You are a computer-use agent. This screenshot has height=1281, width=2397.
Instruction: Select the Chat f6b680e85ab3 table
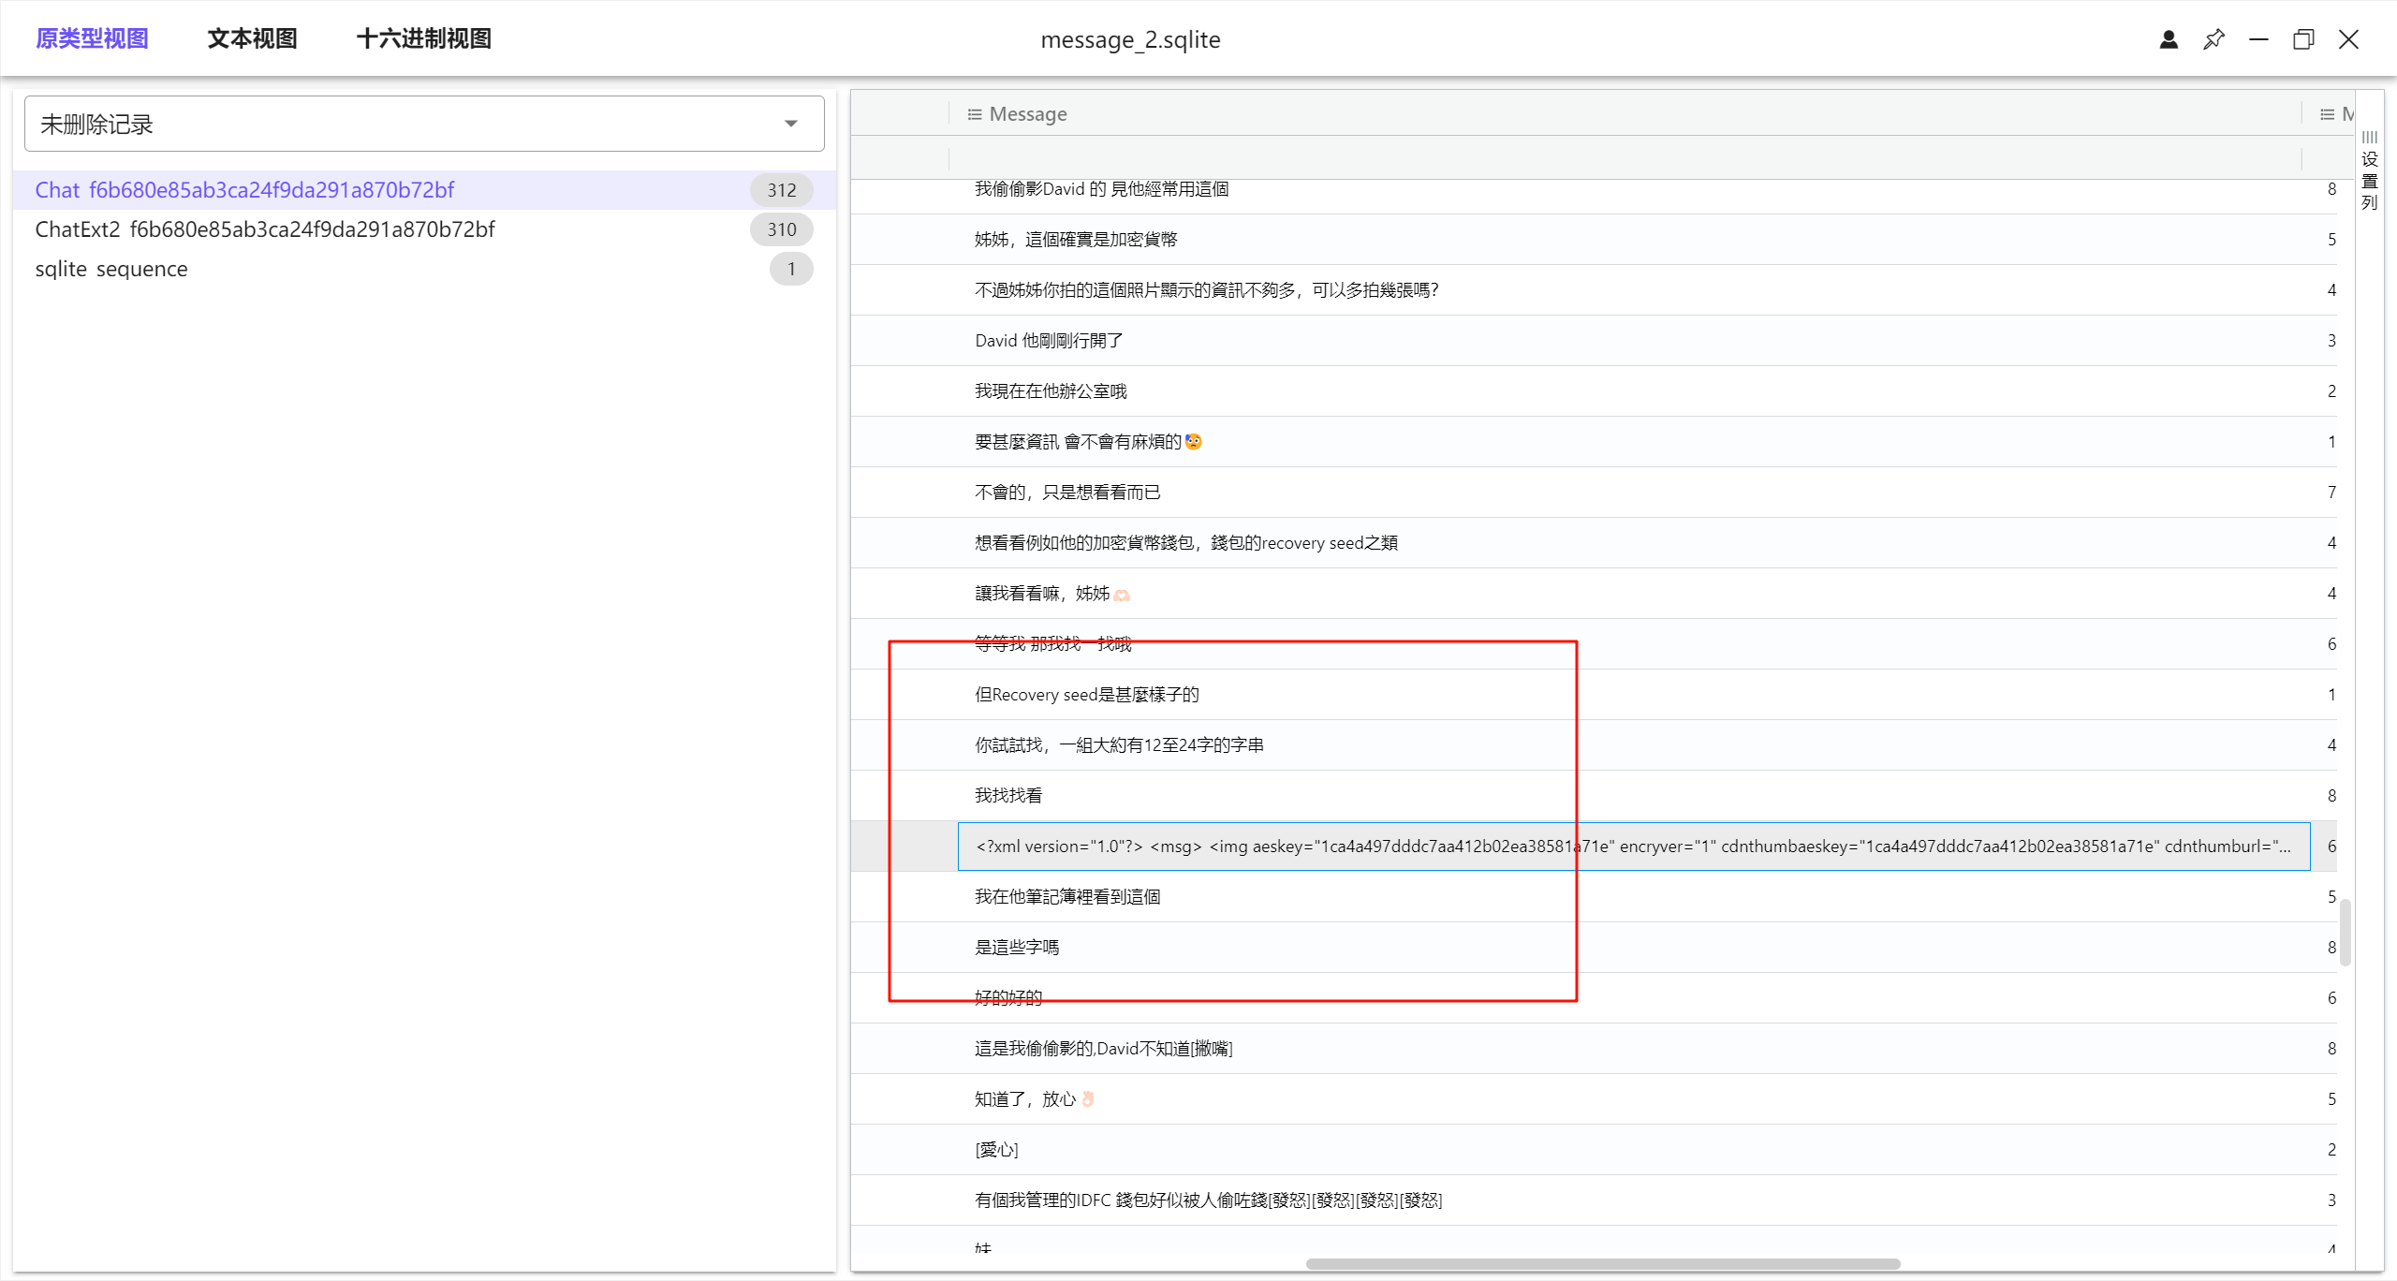[x=244, y=190]
